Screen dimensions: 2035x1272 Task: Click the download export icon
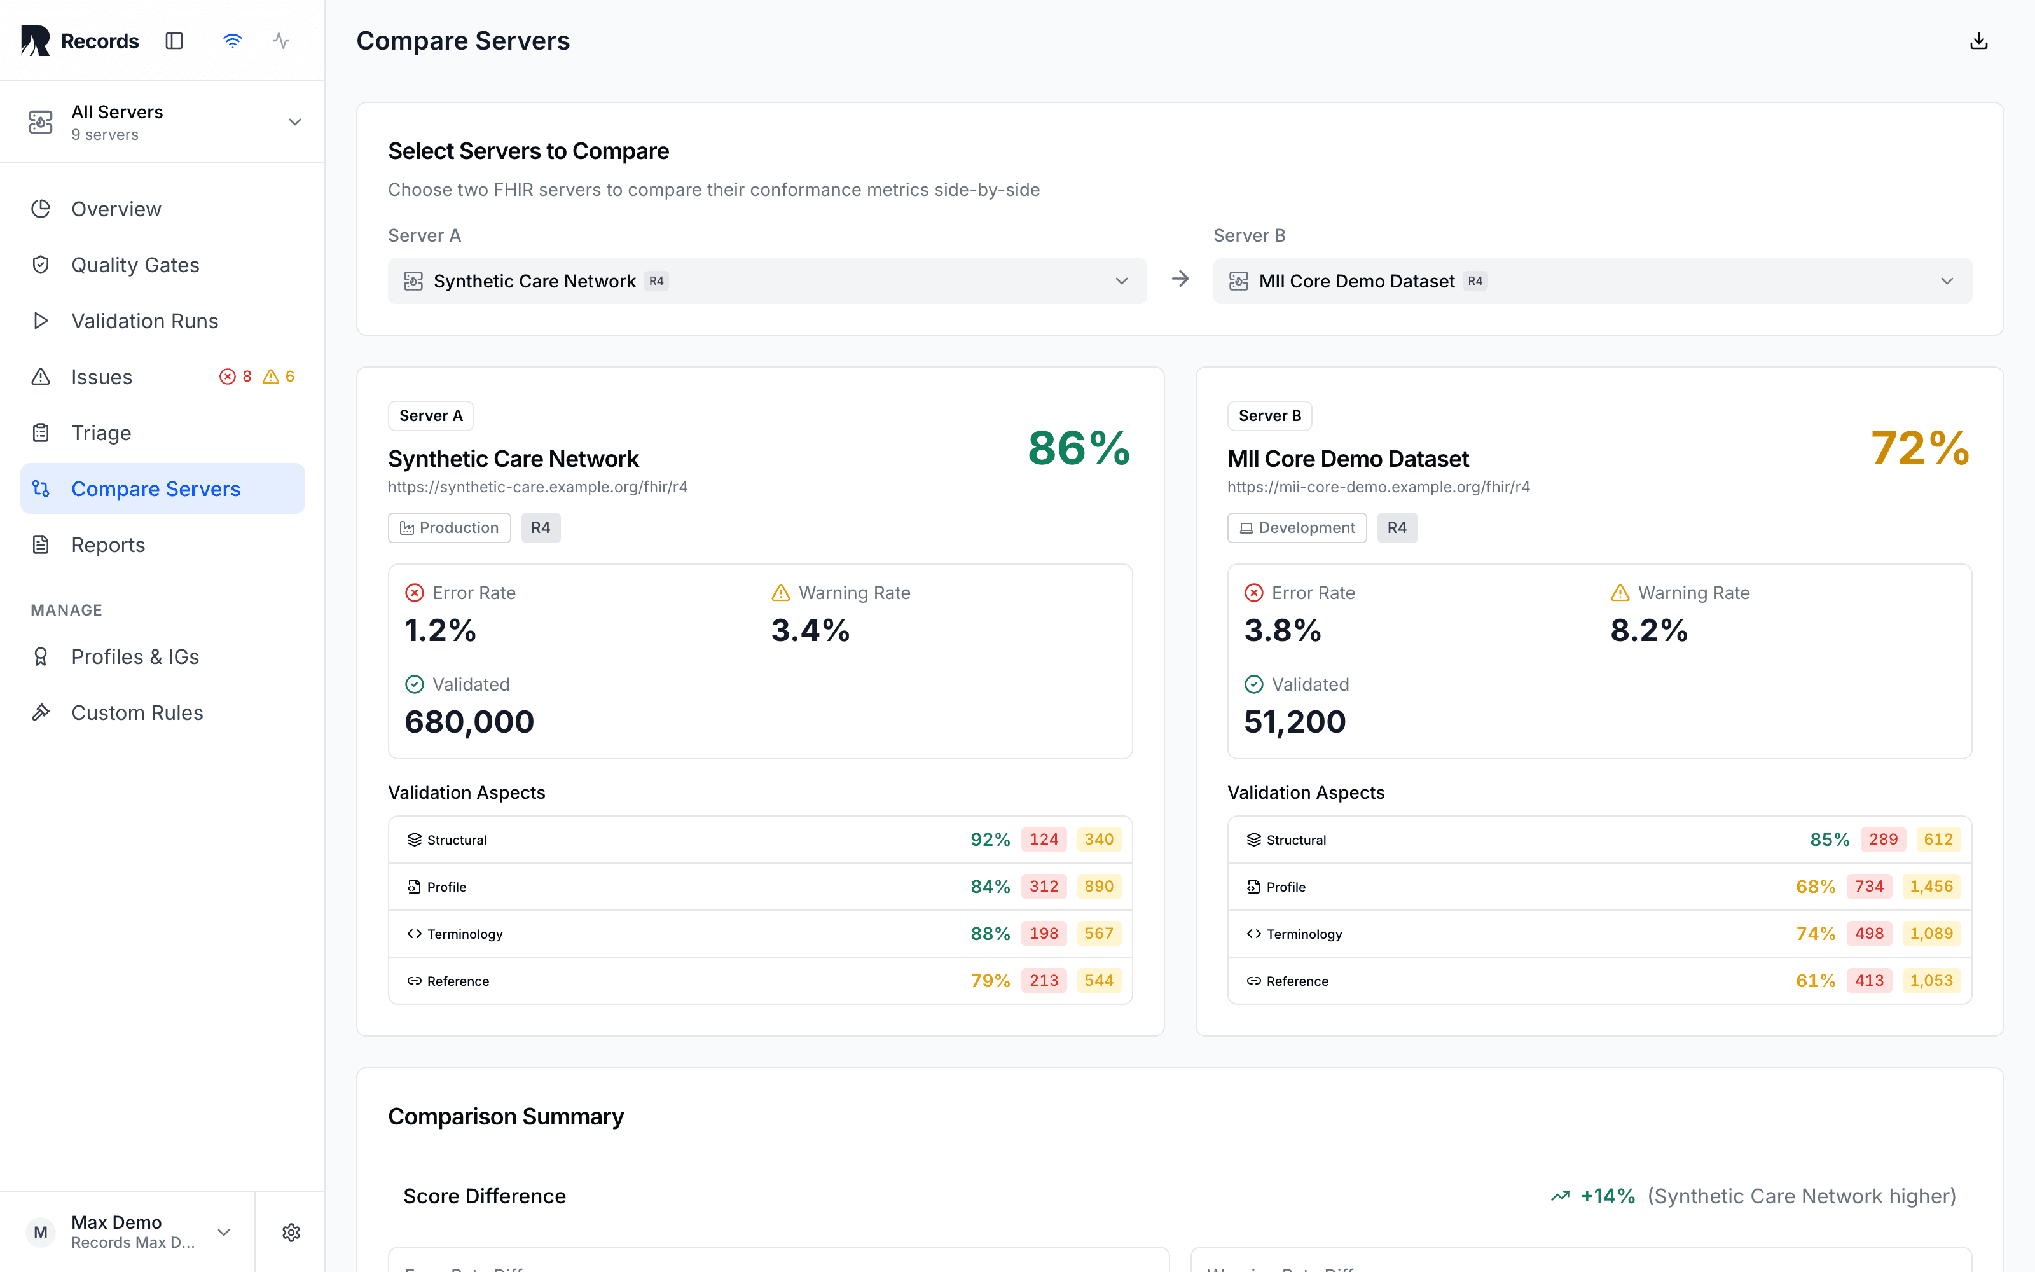(1978, 41)
